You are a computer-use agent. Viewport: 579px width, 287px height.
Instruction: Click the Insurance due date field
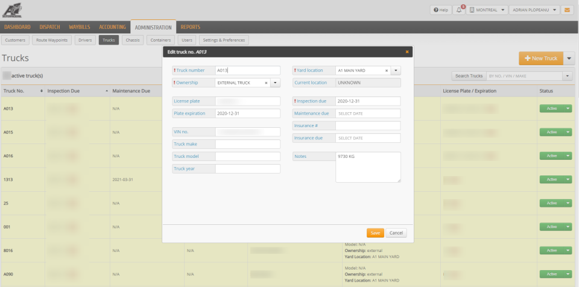coord(368,138)
